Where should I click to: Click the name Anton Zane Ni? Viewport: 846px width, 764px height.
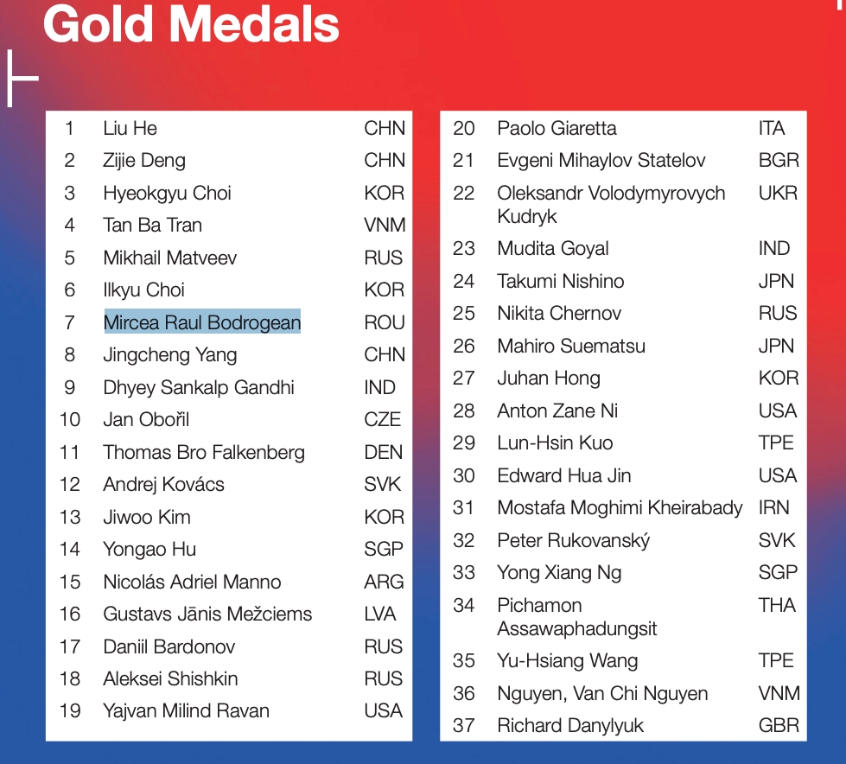click(x=557, y=411)
